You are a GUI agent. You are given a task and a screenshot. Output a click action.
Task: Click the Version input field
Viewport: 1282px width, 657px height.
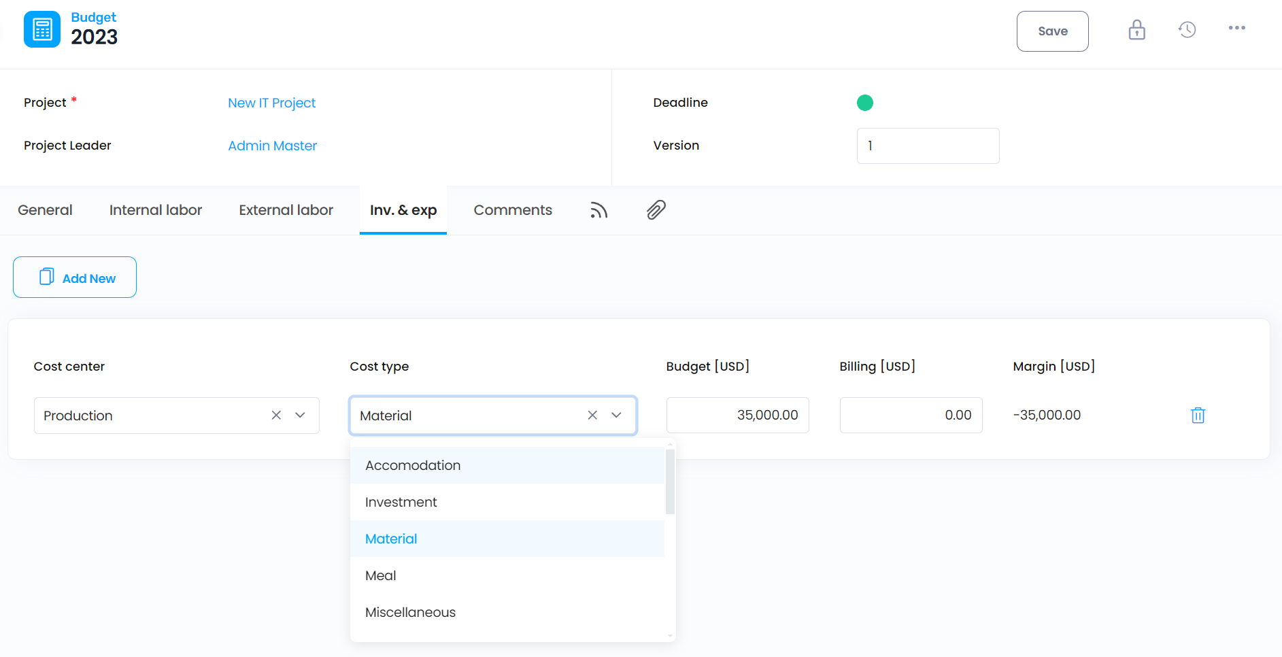928,146
